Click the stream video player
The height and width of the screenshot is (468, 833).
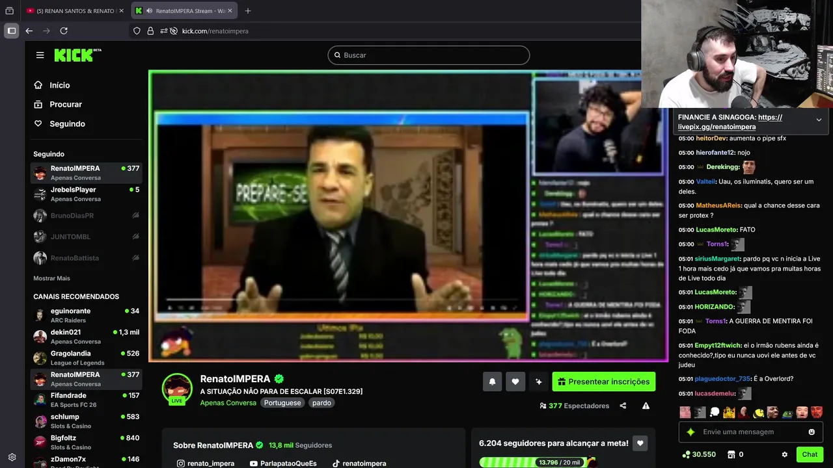point(408,216)
